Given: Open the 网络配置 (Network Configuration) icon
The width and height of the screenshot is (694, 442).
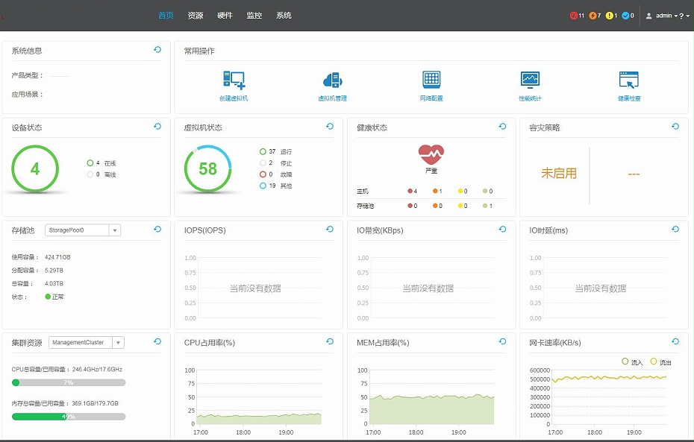Looking at the screenshot, I should click(x=431, y=78).
